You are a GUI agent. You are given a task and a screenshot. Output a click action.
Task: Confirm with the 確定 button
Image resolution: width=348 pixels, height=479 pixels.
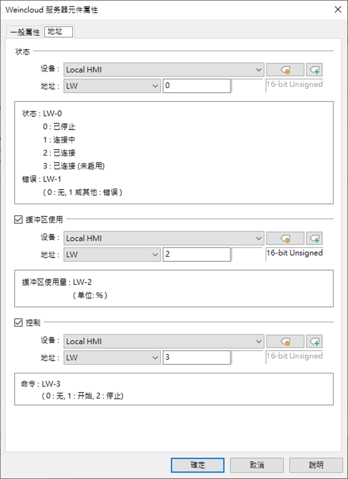(198, 465)
